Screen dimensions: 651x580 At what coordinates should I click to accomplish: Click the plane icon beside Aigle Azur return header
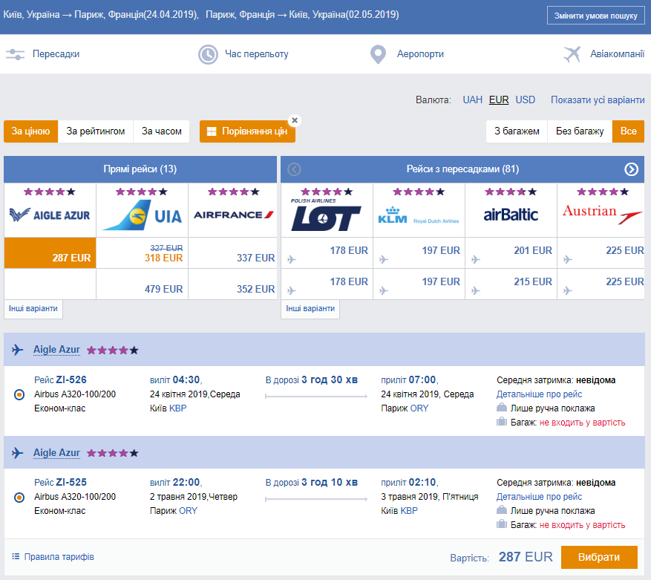coord(17,452)
